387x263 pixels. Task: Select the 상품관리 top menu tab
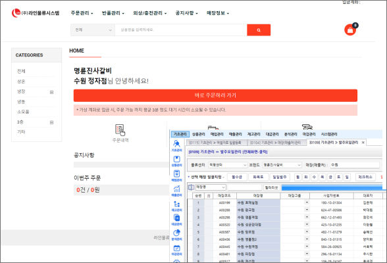click(199, 134)
